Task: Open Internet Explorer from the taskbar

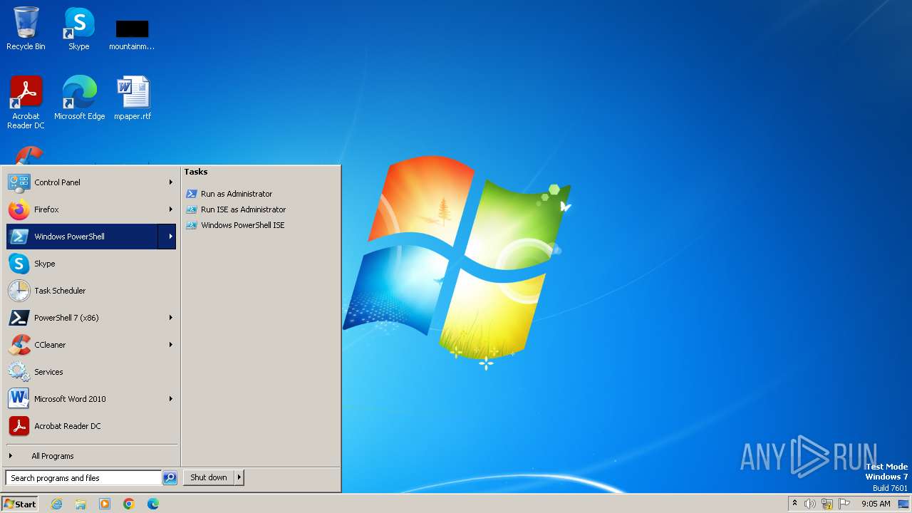Action: pyautogui.click(x=56, y=504)
